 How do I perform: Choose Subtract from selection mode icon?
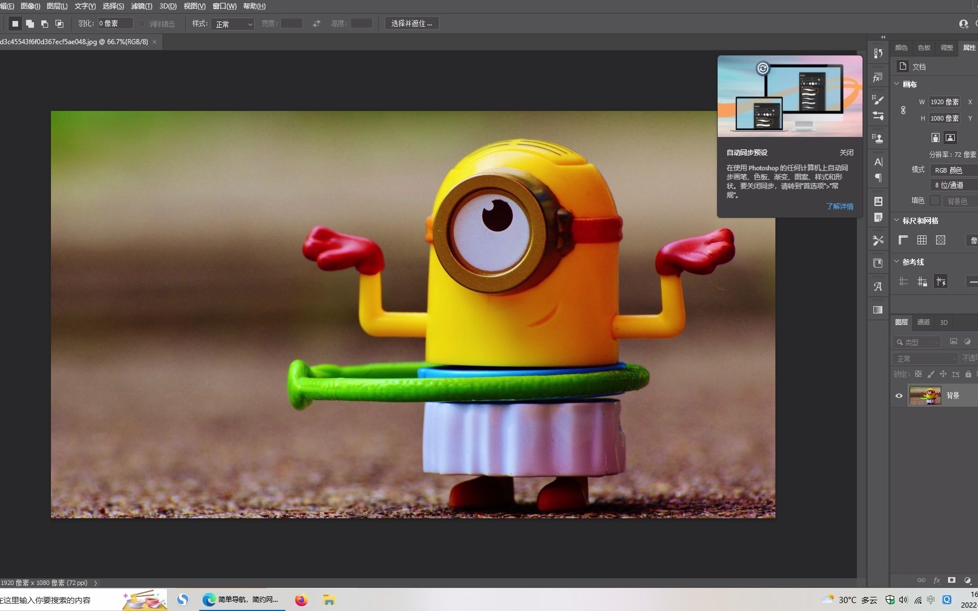[x=45, y=24]
